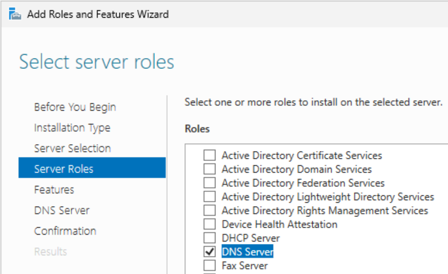The height and width of the screenshot is (274, 448).
Task: Check Active Directory Certificate Services checkbox
Action: (210, 155)
